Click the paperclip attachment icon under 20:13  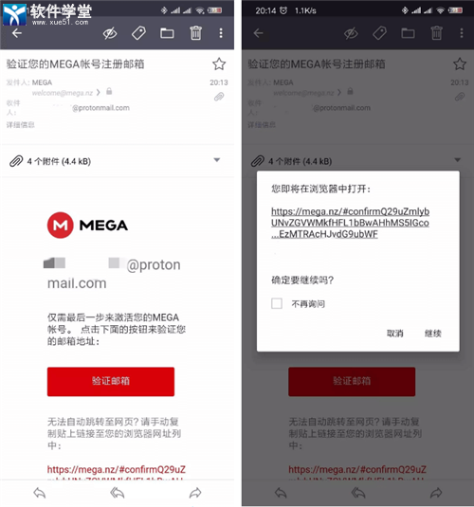click(x=219, y=97)
